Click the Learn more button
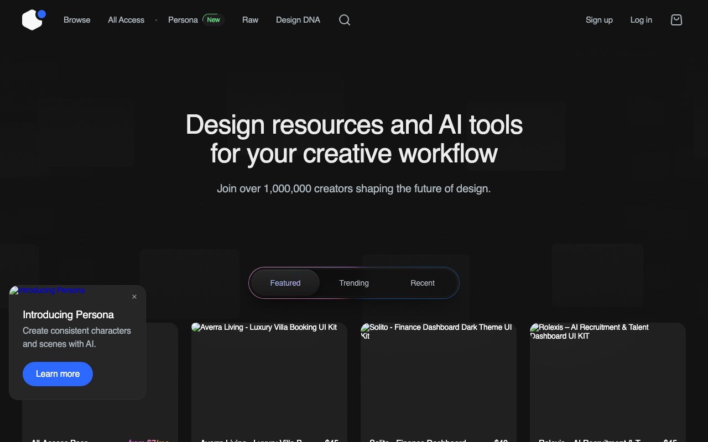 click(58, 374)
